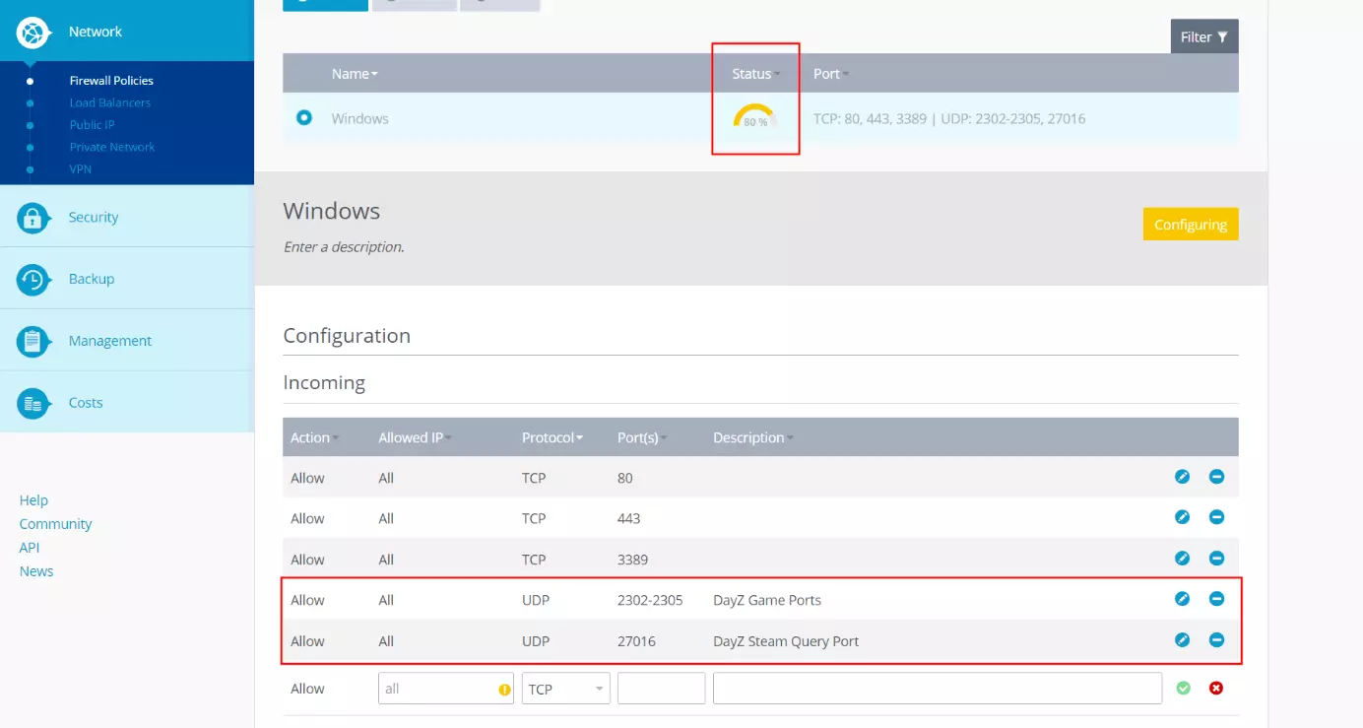Remove the DayZ Game Ports rule

click(1216, 599)
